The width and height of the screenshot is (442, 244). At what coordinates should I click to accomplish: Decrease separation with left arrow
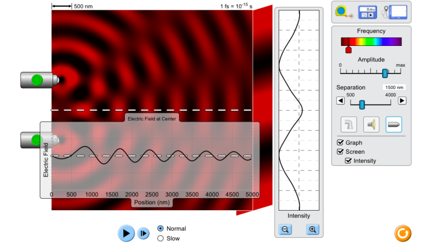click(341, 100)
